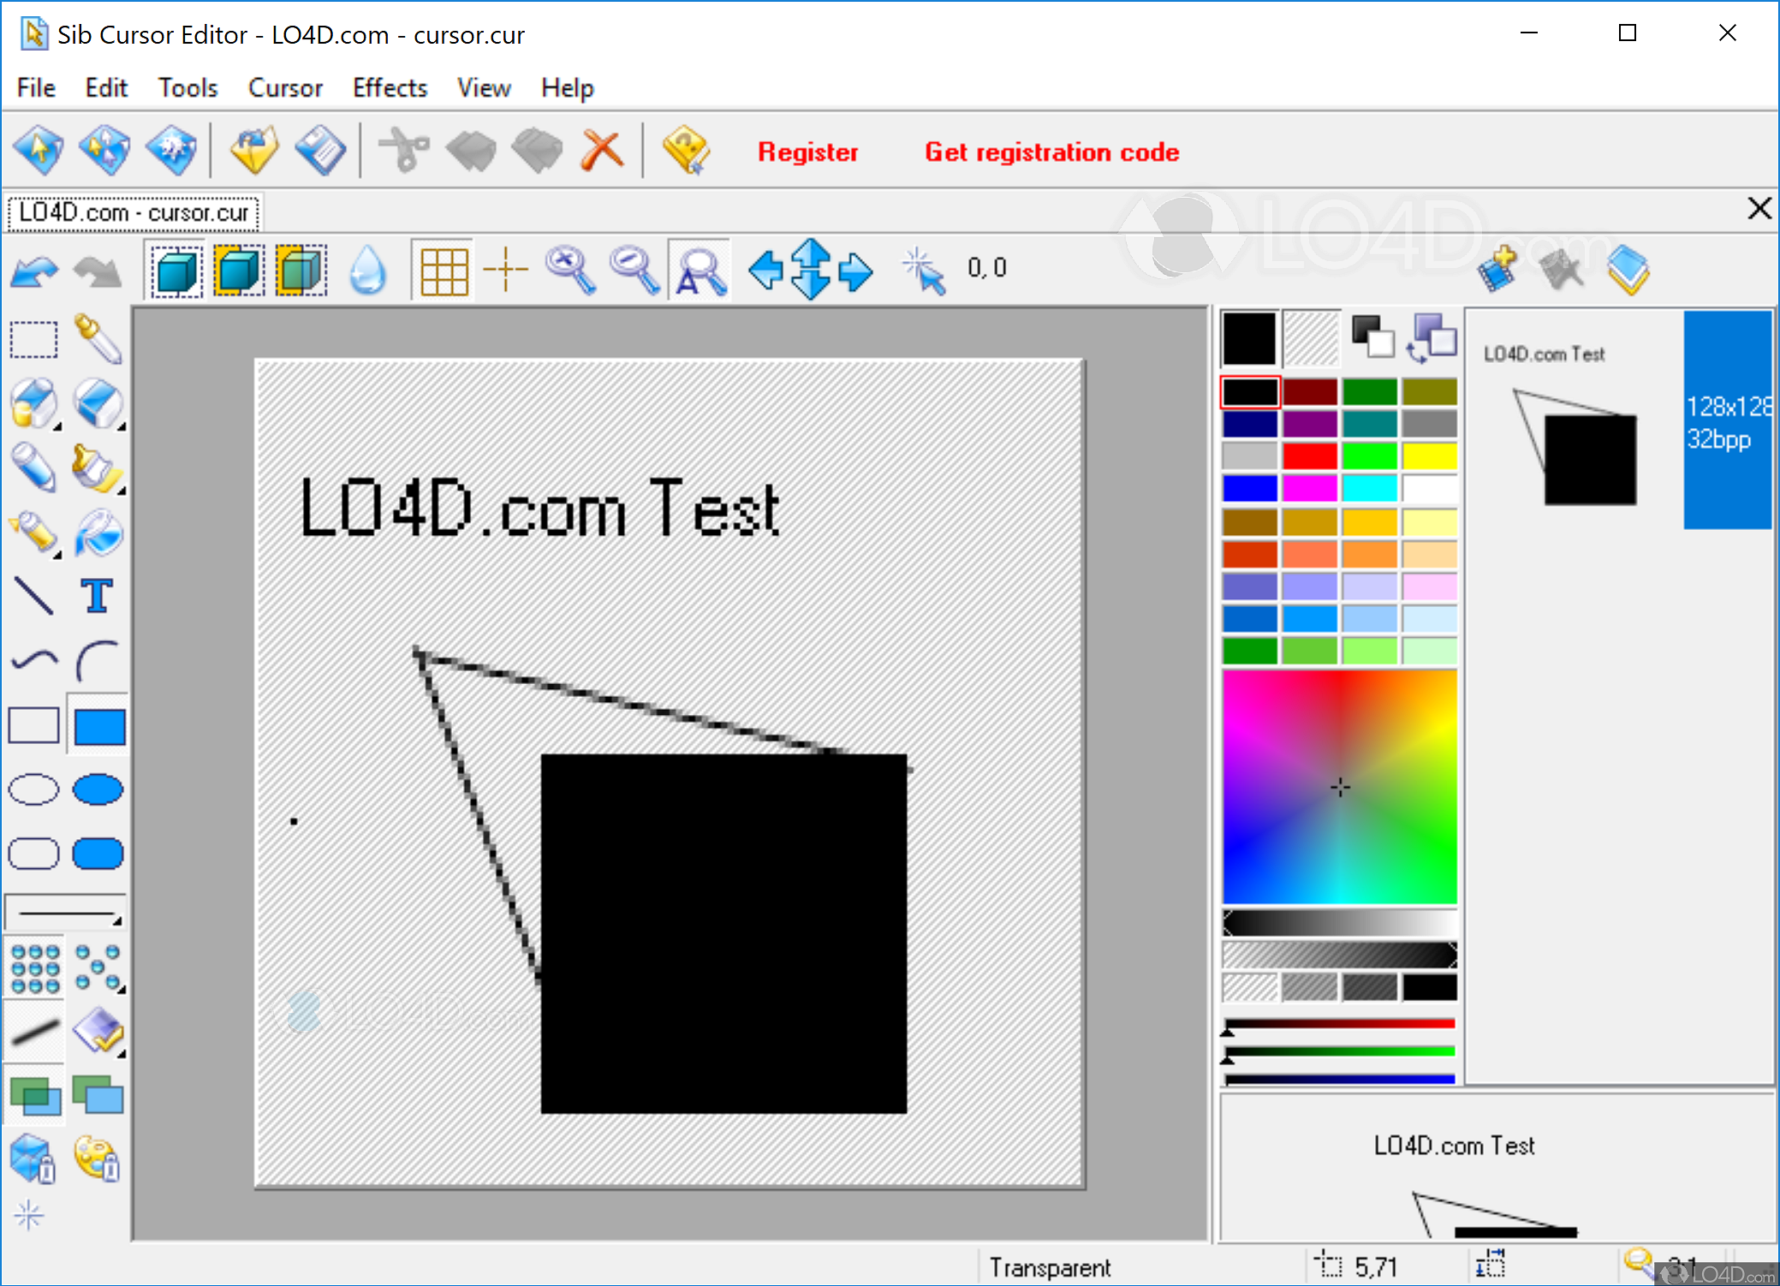
Task: Click Get registration code link
Action: tap(1051, 152)
